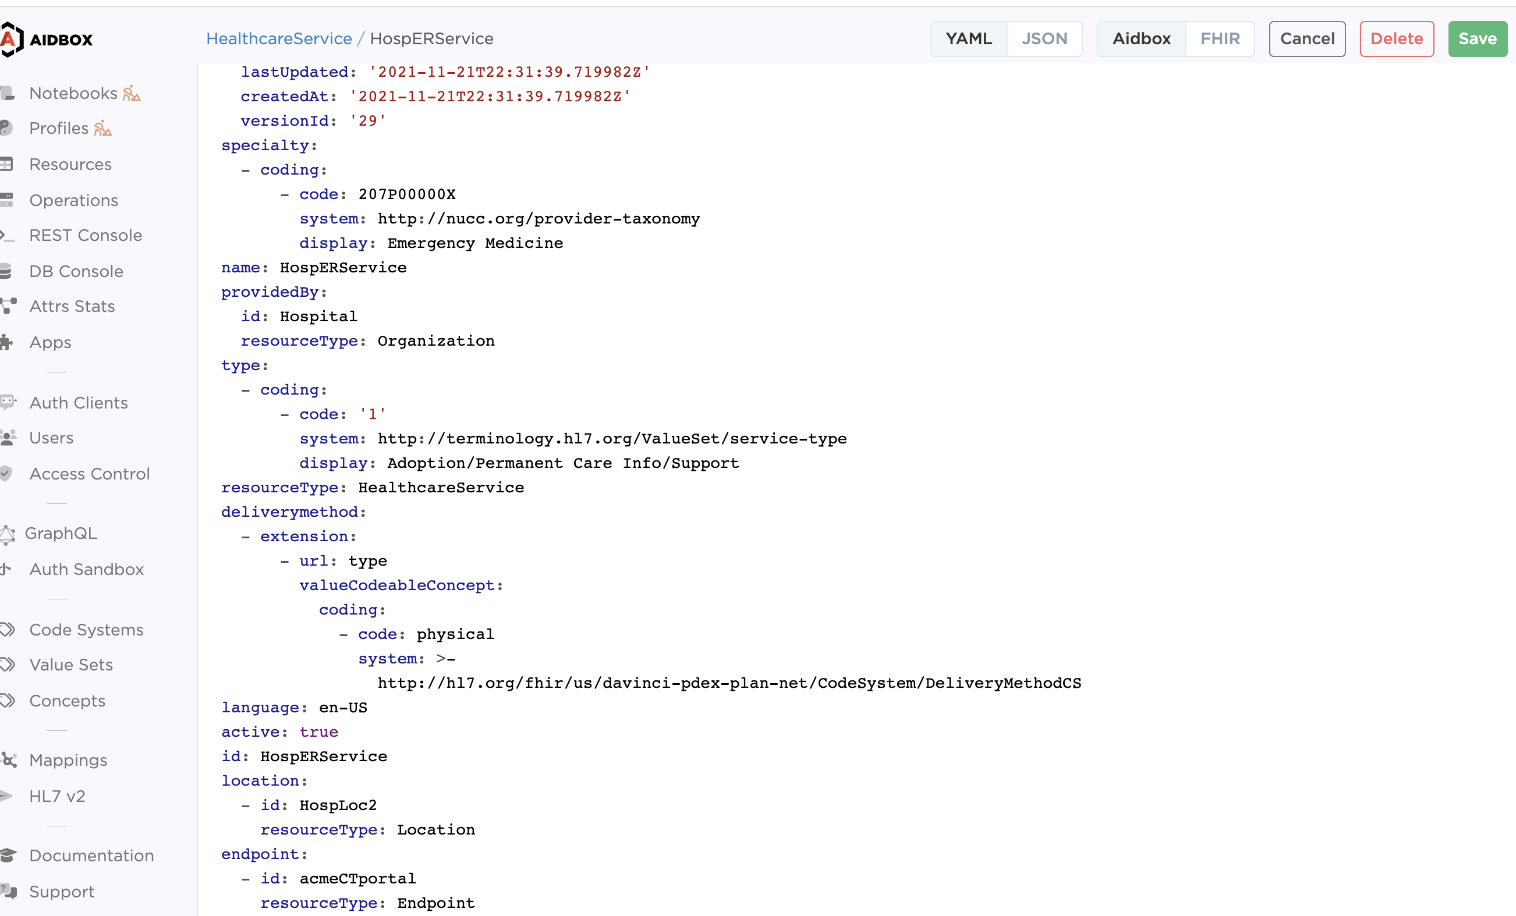Open the HL7 v2 section
Image resolution: width=1516 pixels, height=916 pixels.
tap(56, 796)
